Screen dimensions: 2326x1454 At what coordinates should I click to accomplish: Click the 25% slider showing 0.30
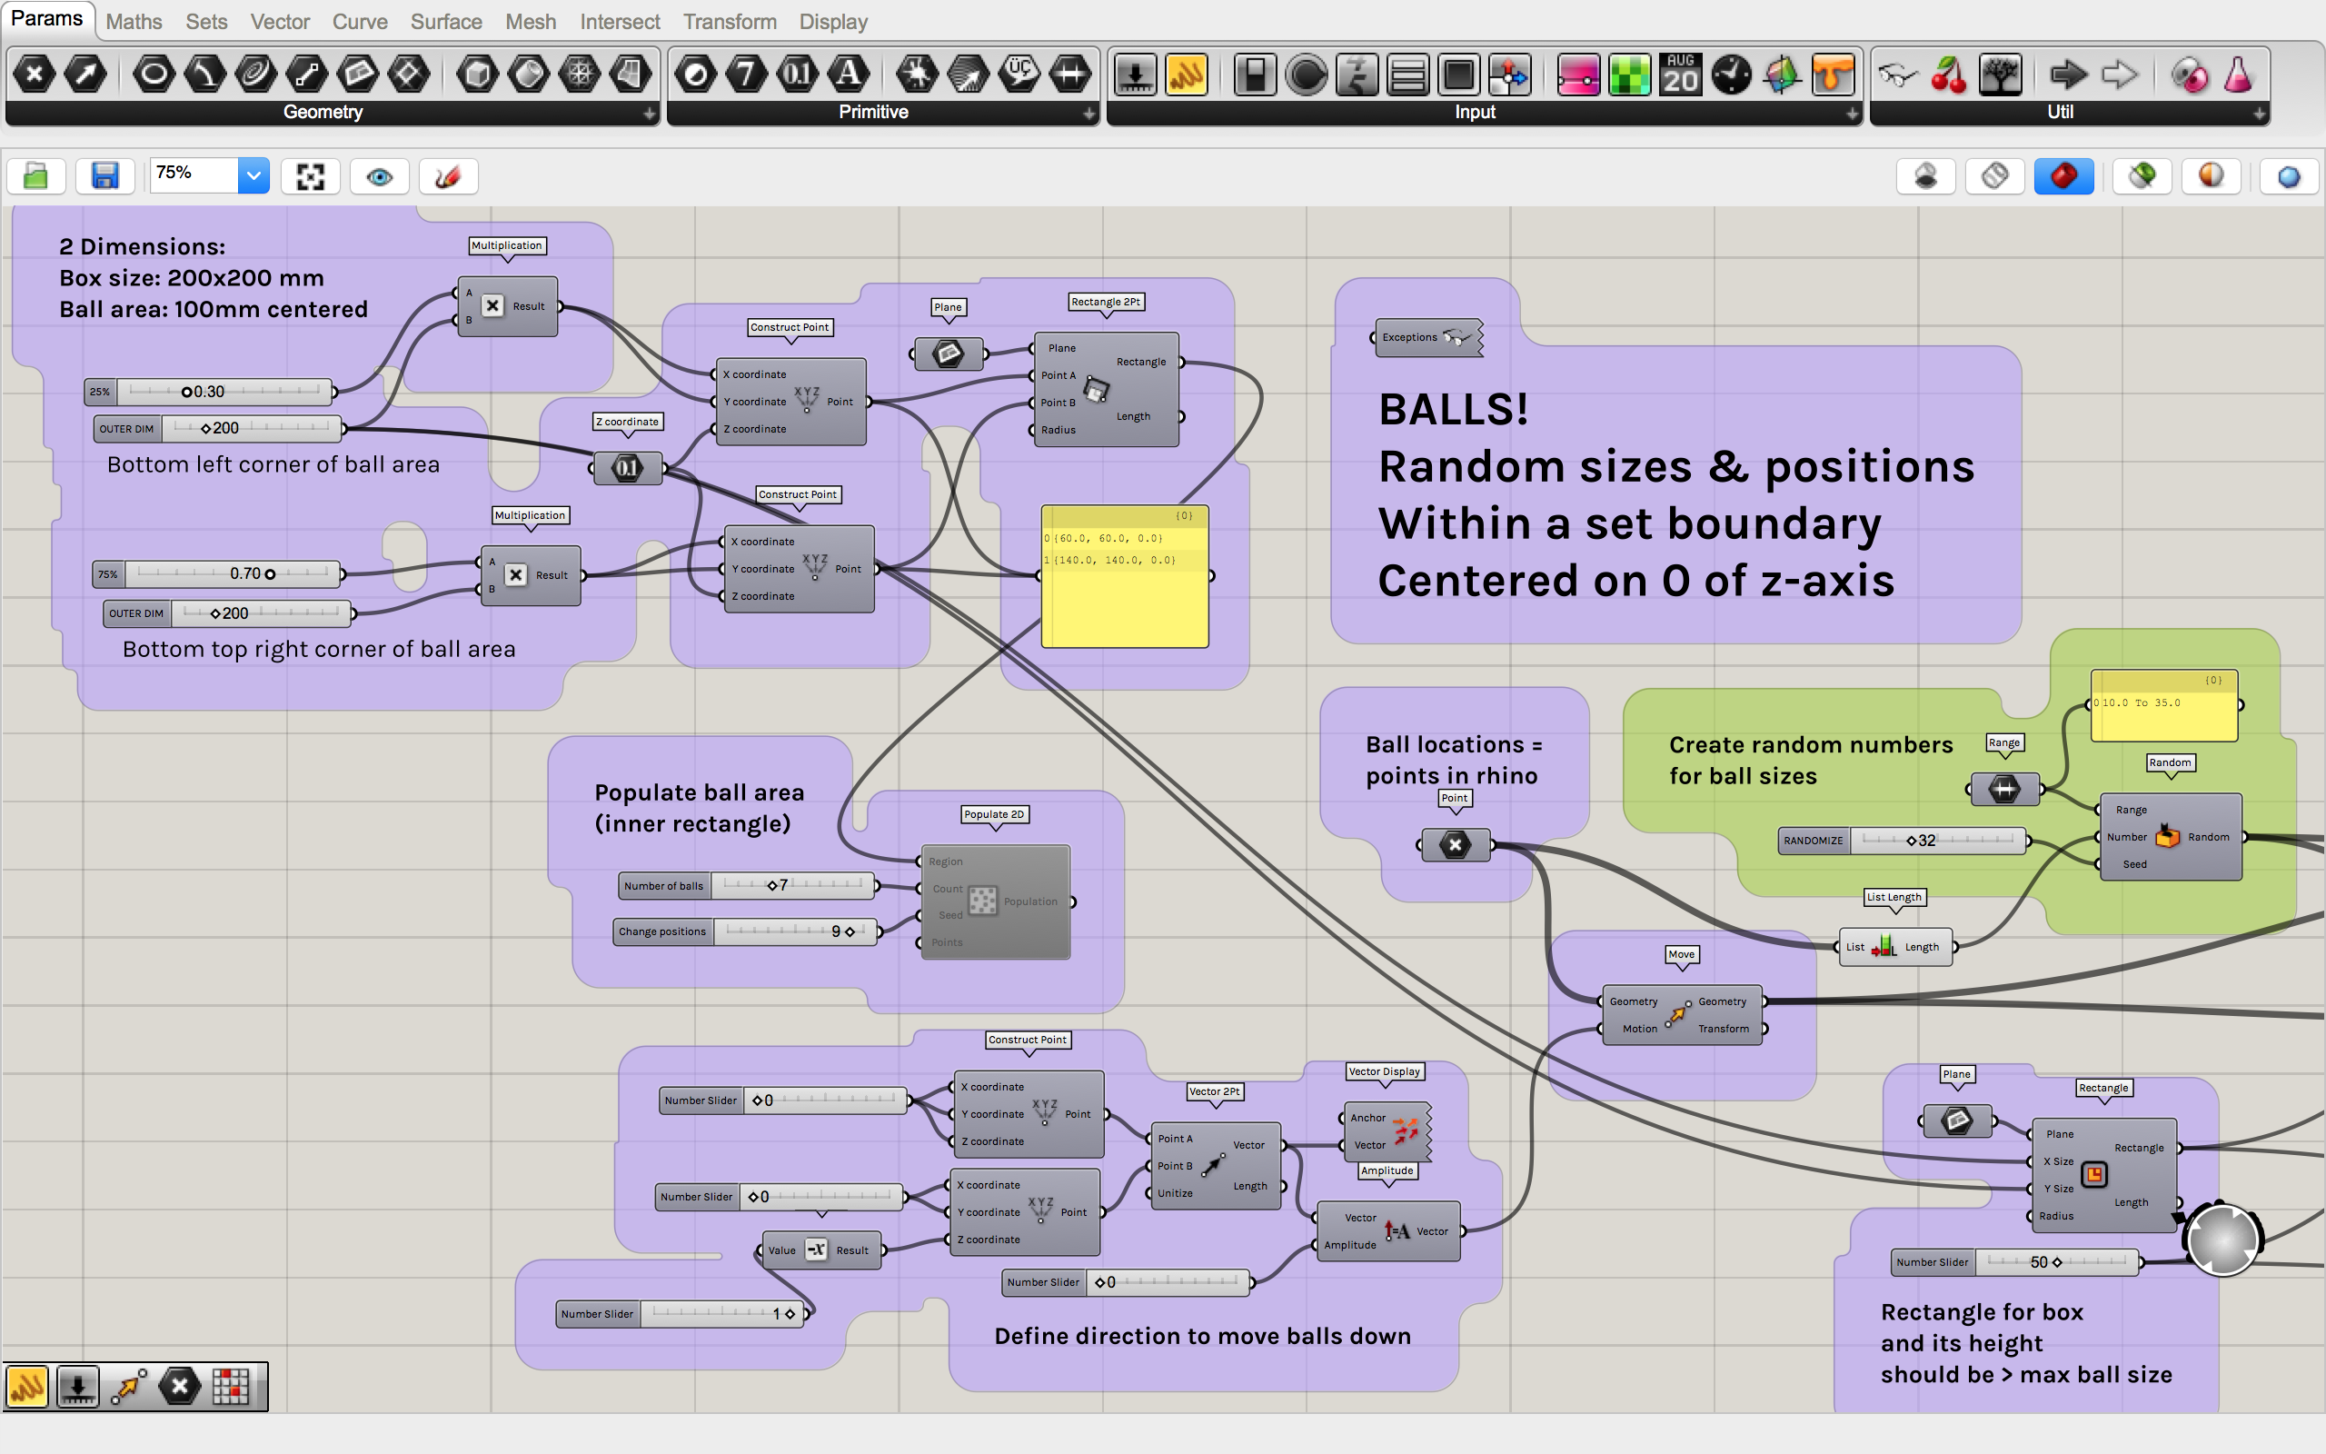coord(209,392)
